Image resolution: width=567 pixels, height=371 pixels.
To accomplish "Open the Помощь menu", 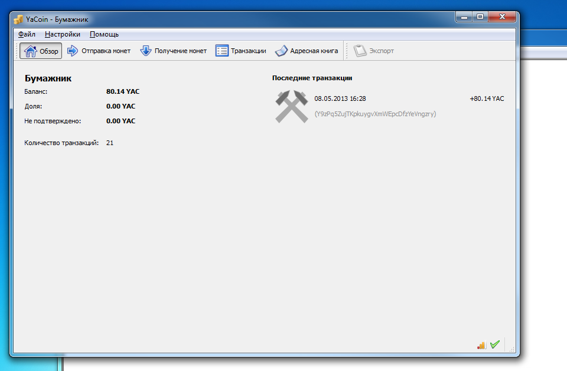I will (x=104, y=34).
